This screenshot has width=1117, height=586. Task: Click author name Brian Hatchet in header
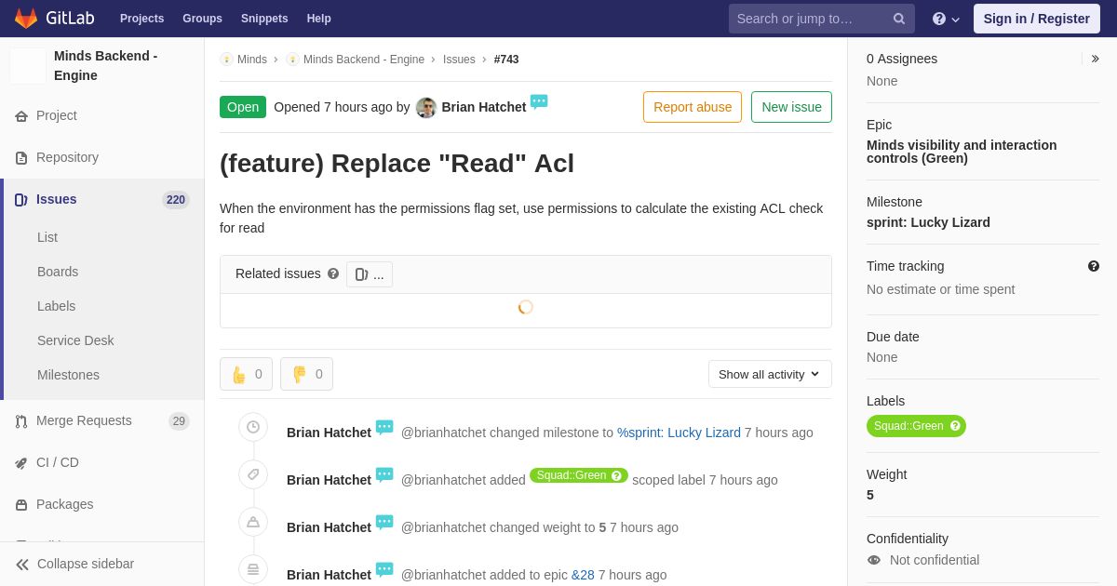tap(484, 107)
